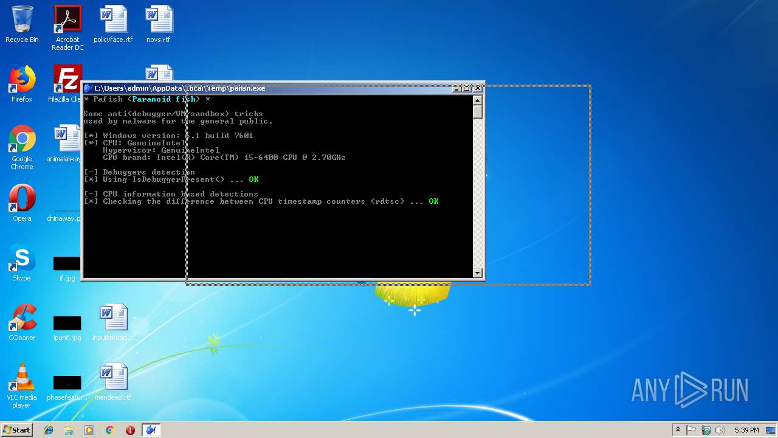
Task: Click the 'Using IsDebuggerPresent()' line
Action: 171,179
